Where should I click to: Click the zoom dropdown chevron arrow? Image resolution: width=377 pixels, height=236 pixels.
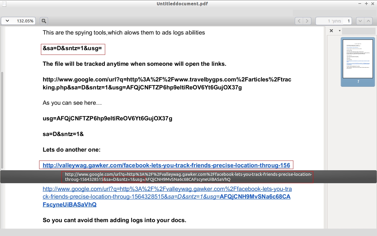point(7,21)
